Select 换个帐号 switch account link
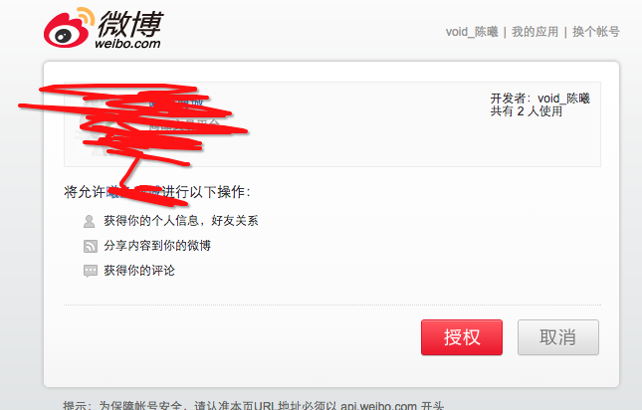The width and height of the screenshot is (642, 410). click(596, 32)
